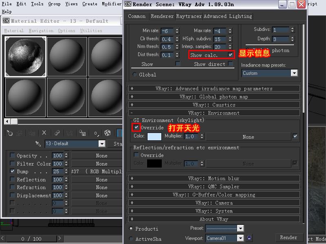Toggle the GI Environment (skylight) Override checkbox
This screenshot has height=244, width=326.
pyautogui.click(x=136, y=127)
